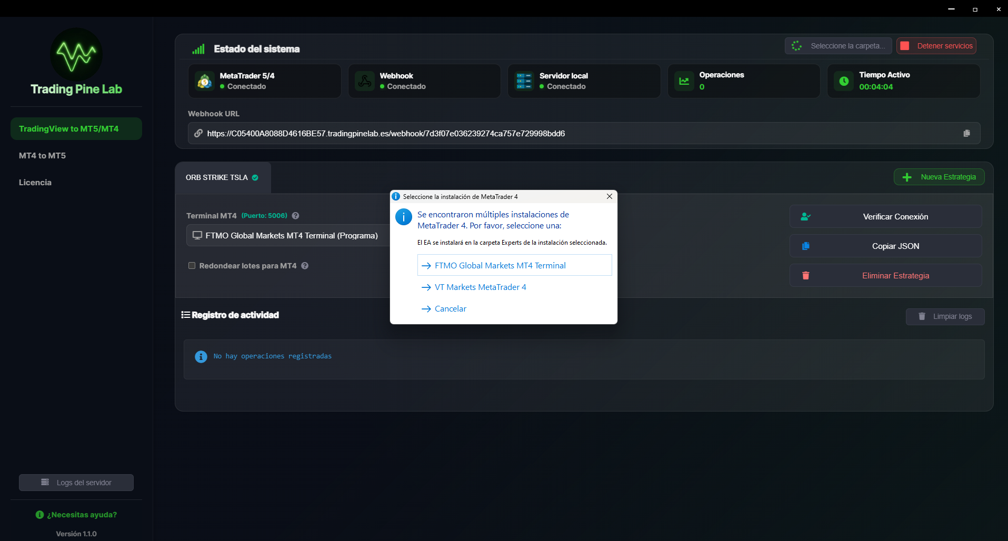Minimize the application window
The width and height of the screenshot is (1008, 541).
coord(951,8)
